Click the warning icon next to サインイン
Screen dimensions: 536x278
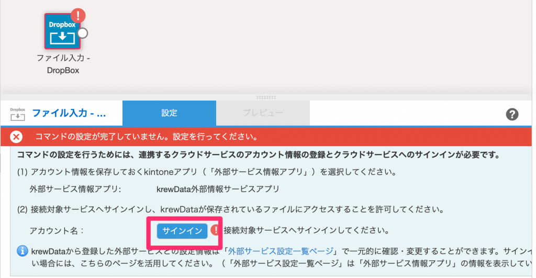pos(215,230)
